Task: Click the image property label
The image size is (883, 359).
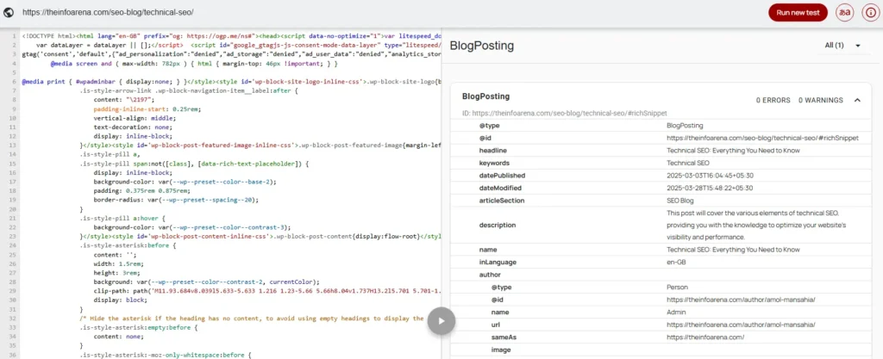Action: (x=501, y=350)
